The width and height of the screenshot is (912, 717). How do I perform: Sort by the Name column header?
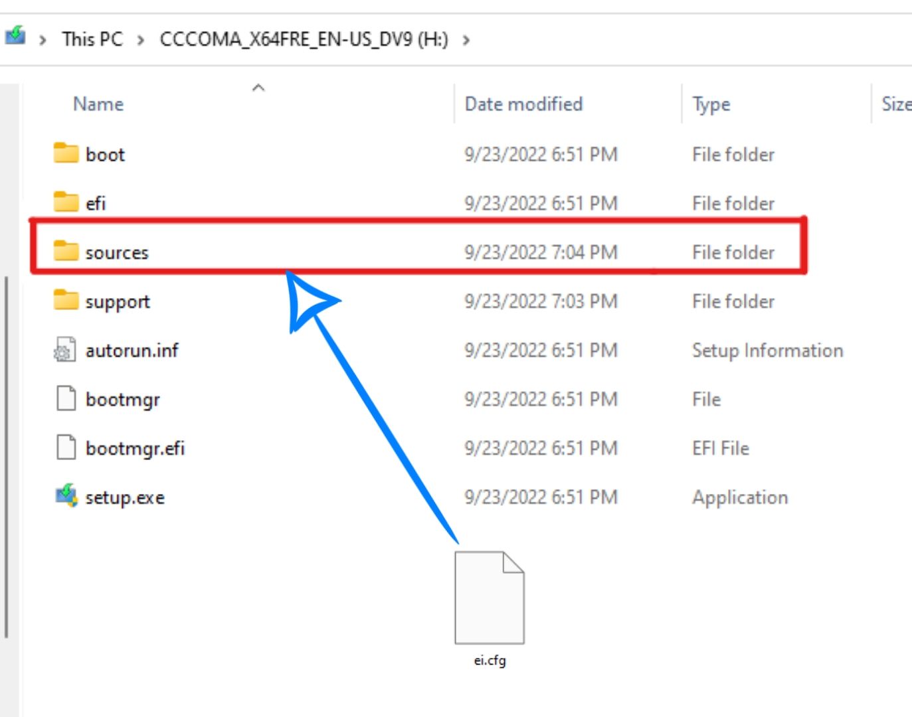click(x=98, y=104)
